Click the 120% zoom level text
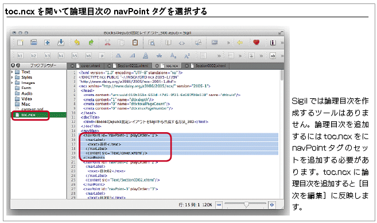This screenshot has height=223, width=377. click(x=207, y=205)
